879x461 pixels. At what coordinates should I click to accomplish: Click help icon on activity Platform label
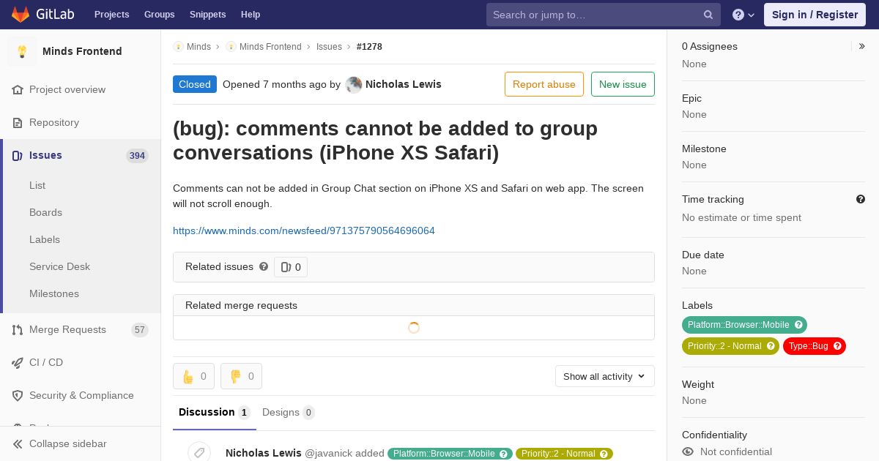(x=504, y=454)
